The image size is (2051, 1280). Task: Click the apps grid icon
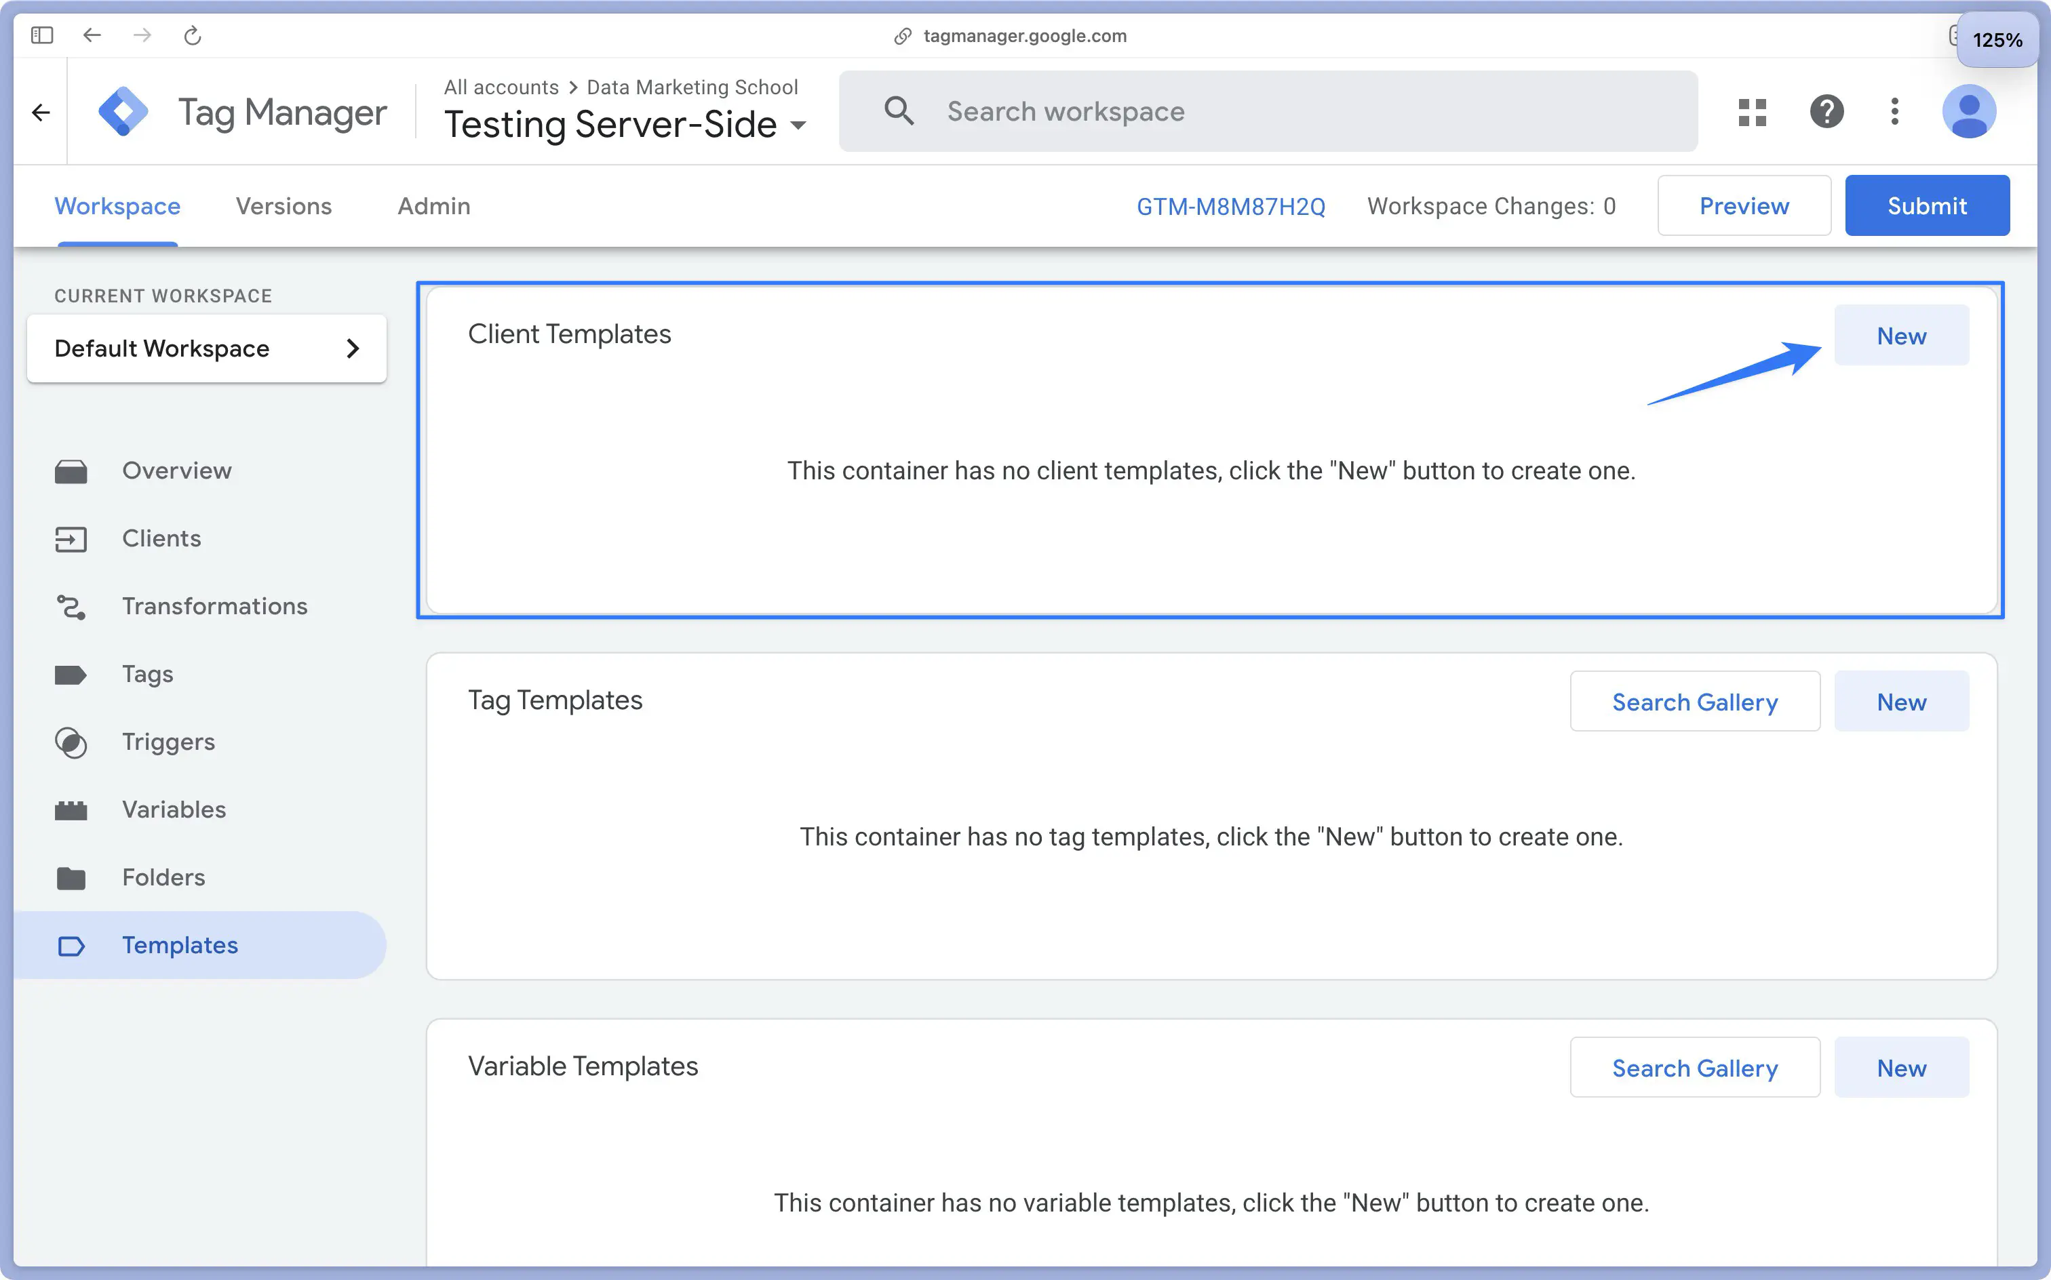click(x=1753, y=112)
